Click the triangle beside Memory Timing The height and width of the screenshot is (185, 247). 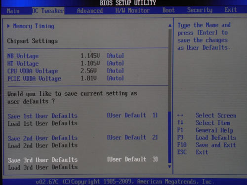[8, 26]
